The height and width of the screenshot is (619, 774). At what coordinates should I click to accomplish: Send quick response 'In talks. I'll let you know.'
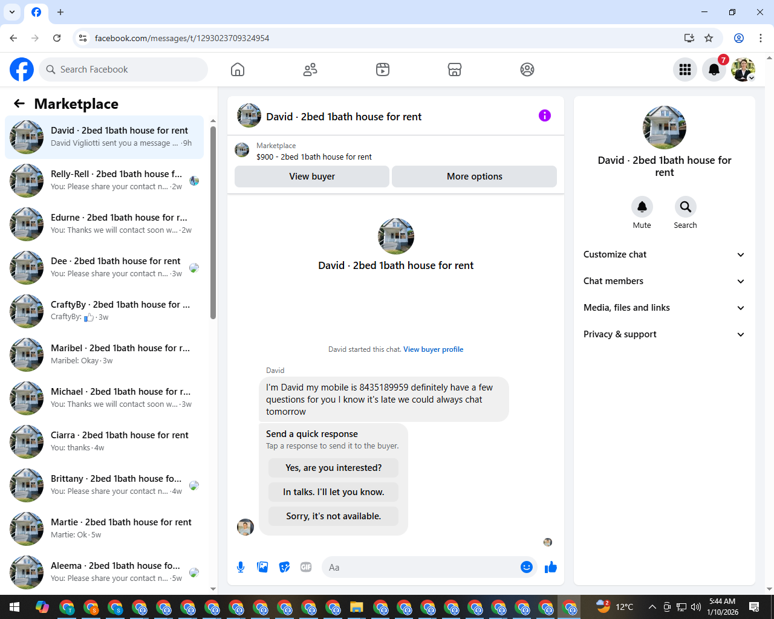tap(333, 492)
